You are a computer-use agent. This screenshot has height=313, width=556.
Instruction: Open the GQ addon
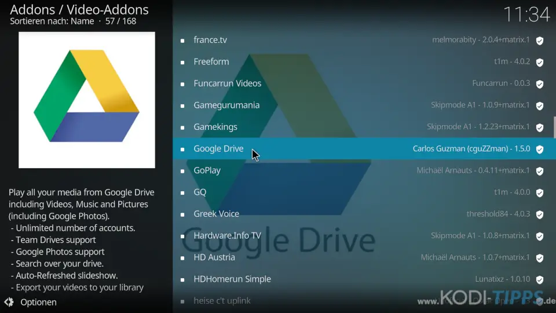point(364,192)
